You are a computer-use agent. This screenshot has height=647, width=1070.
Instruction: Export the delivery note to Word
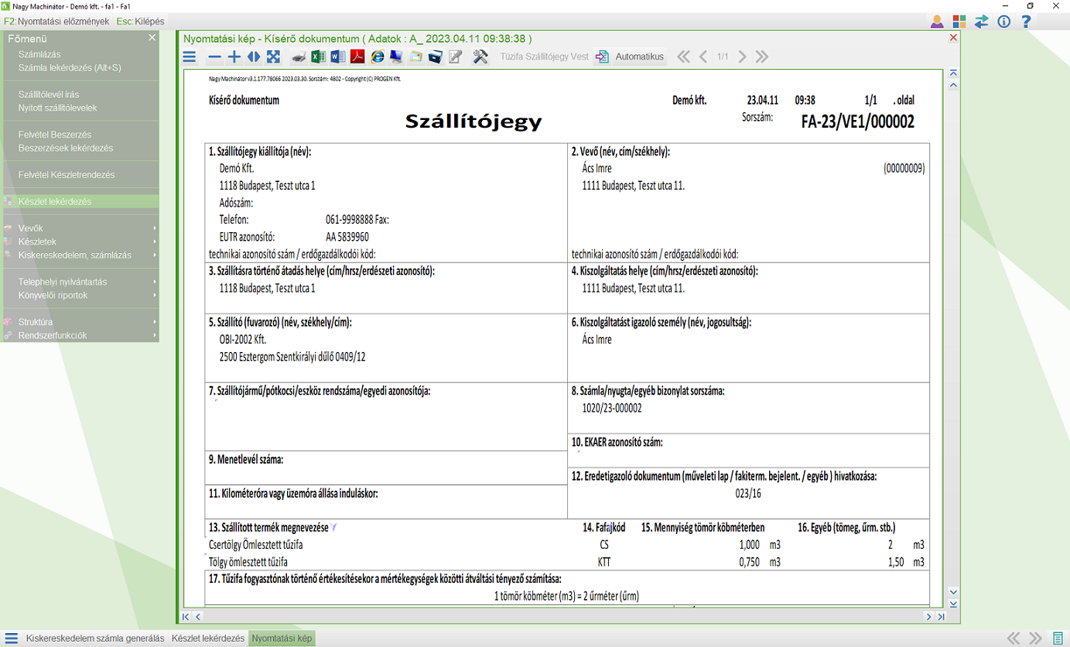point(338,56)
